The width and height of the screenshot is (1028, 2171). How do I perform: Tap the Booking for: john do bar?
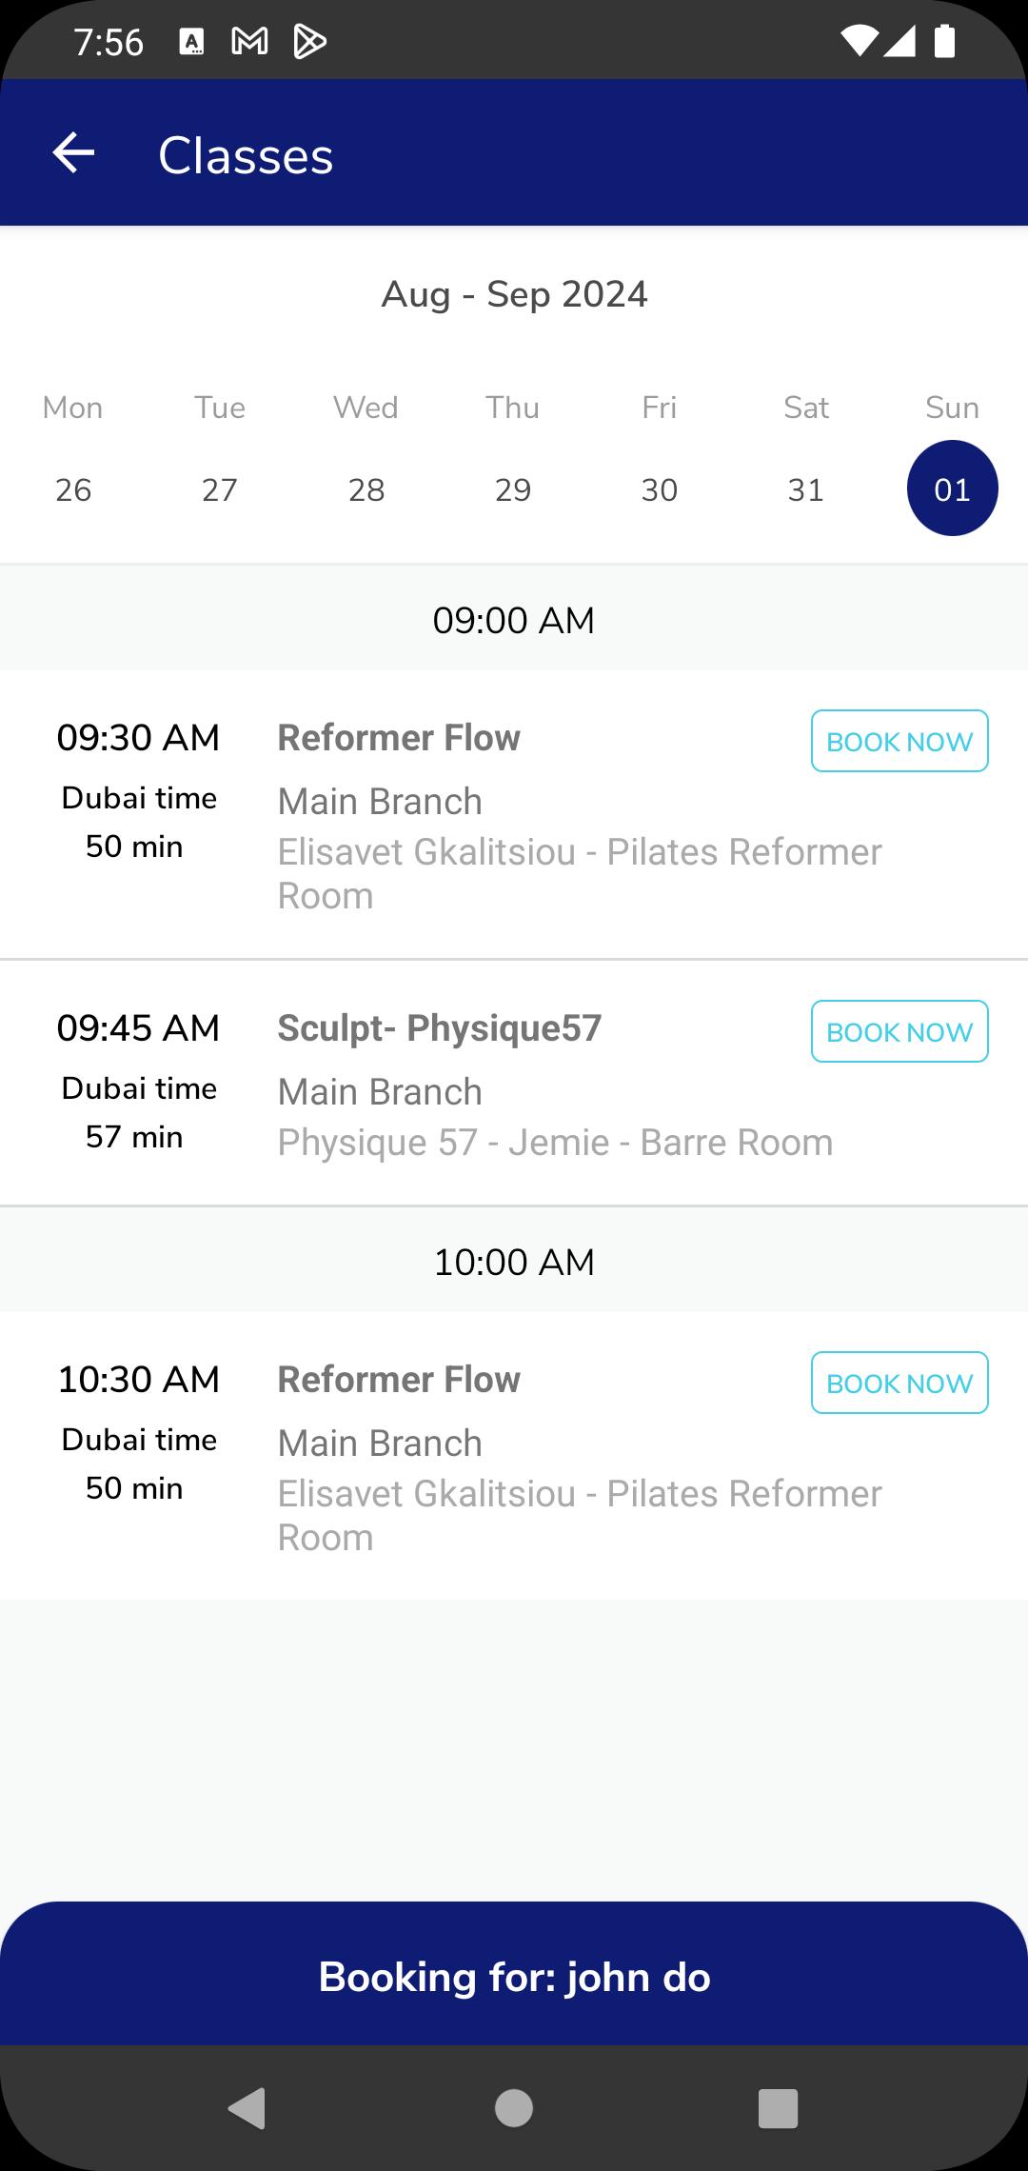(x=514, y=1977)
